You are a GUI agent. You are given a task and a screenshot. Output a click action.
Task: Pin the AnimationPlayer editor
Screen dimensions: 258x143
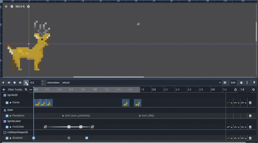(x=254, y=82)
